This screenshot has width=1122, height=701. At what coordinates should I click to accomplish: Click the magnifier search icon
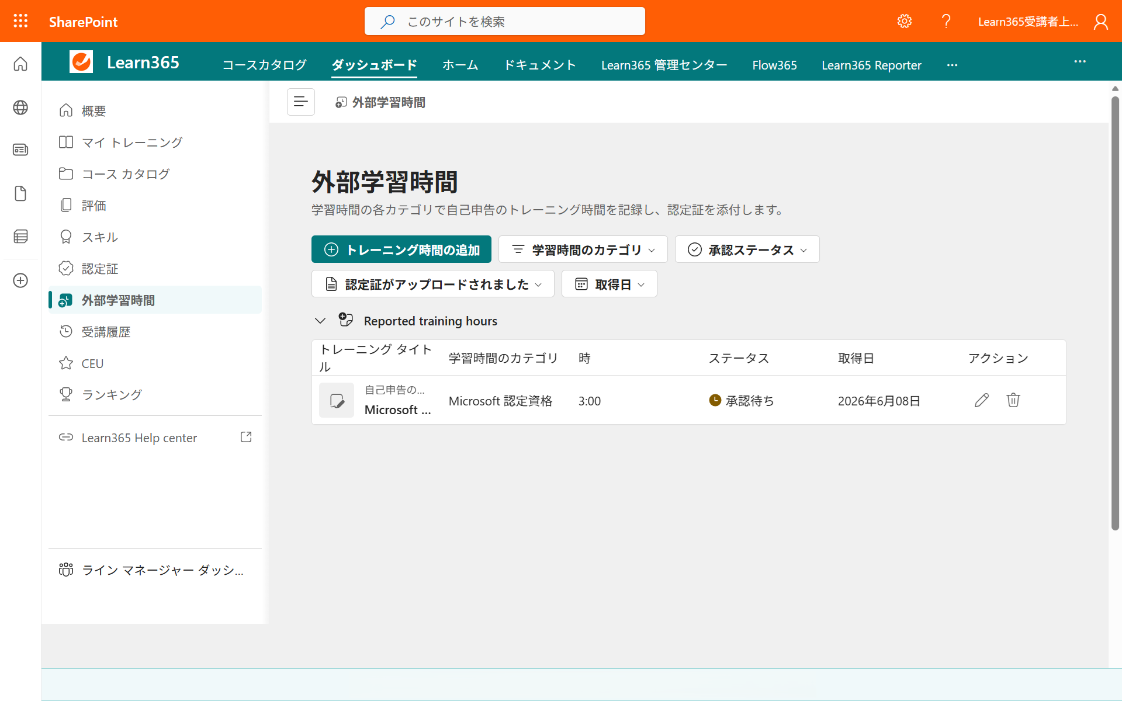pyautogui.click(x=387, y=22)
